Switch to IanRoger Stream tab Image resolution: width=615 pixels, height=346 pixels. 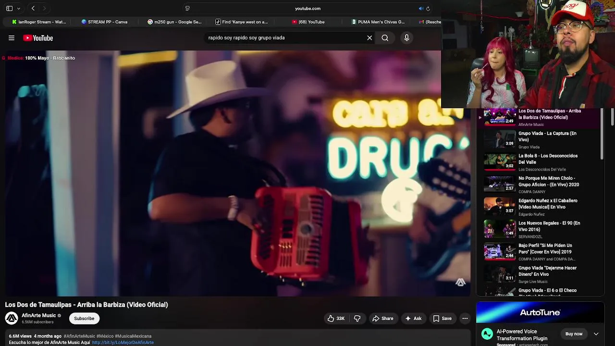click(39, 22)
